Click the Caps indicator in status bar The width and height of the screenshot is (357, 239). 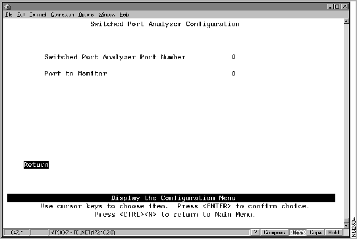pos(316,232)
